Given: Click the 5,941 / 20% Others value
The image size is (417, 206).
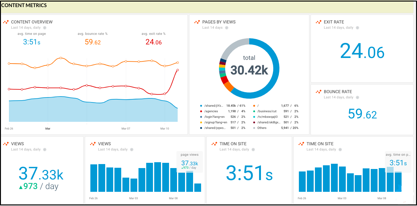Looking at the screenshot, I should tap(290, 128).
